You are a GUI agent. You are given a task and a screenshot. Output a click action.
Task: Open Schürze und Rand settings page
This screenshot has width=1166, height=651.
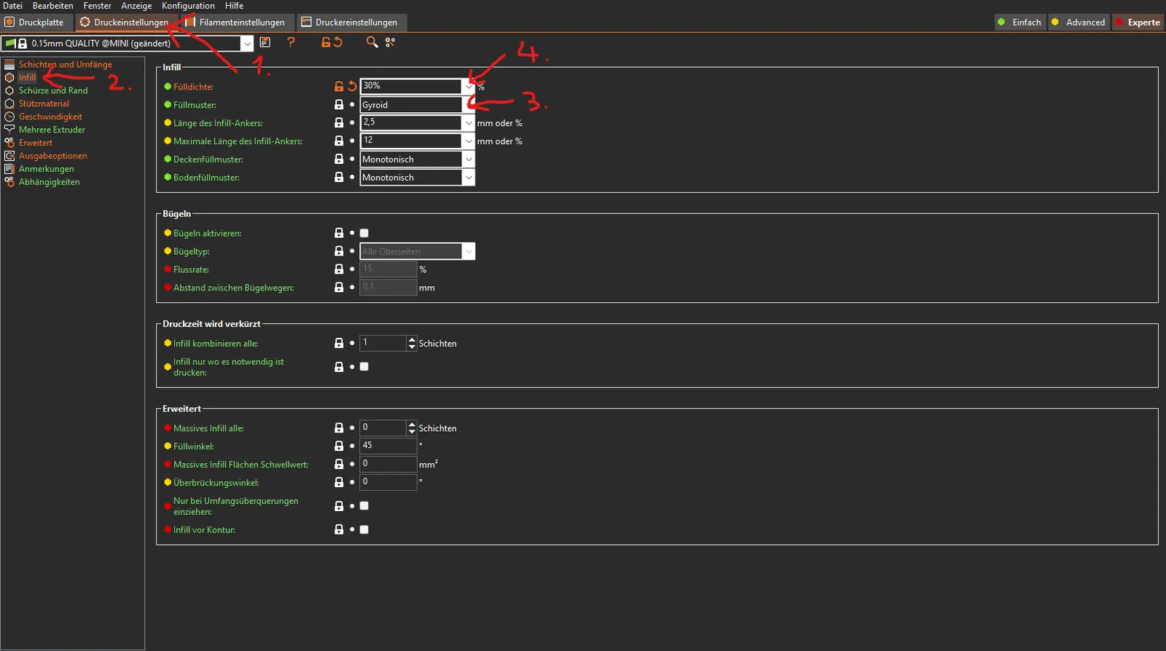pos(53,91)
